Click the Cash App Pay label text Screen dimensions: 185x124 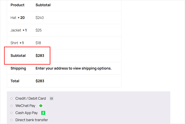26,113
